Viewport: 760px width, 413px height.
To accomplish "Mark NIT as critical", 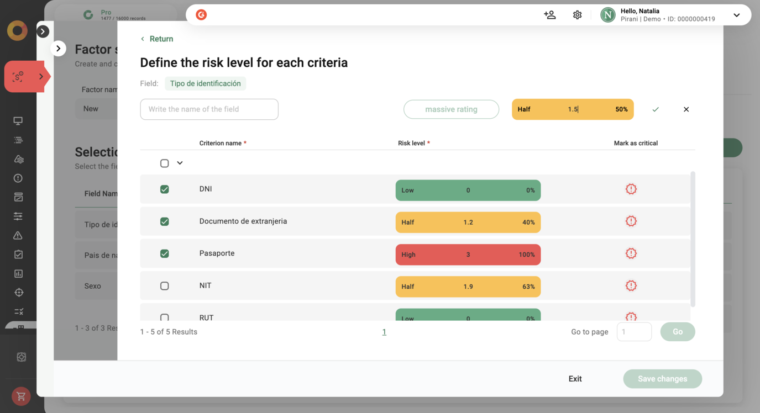I will click(x=631, y=286).
